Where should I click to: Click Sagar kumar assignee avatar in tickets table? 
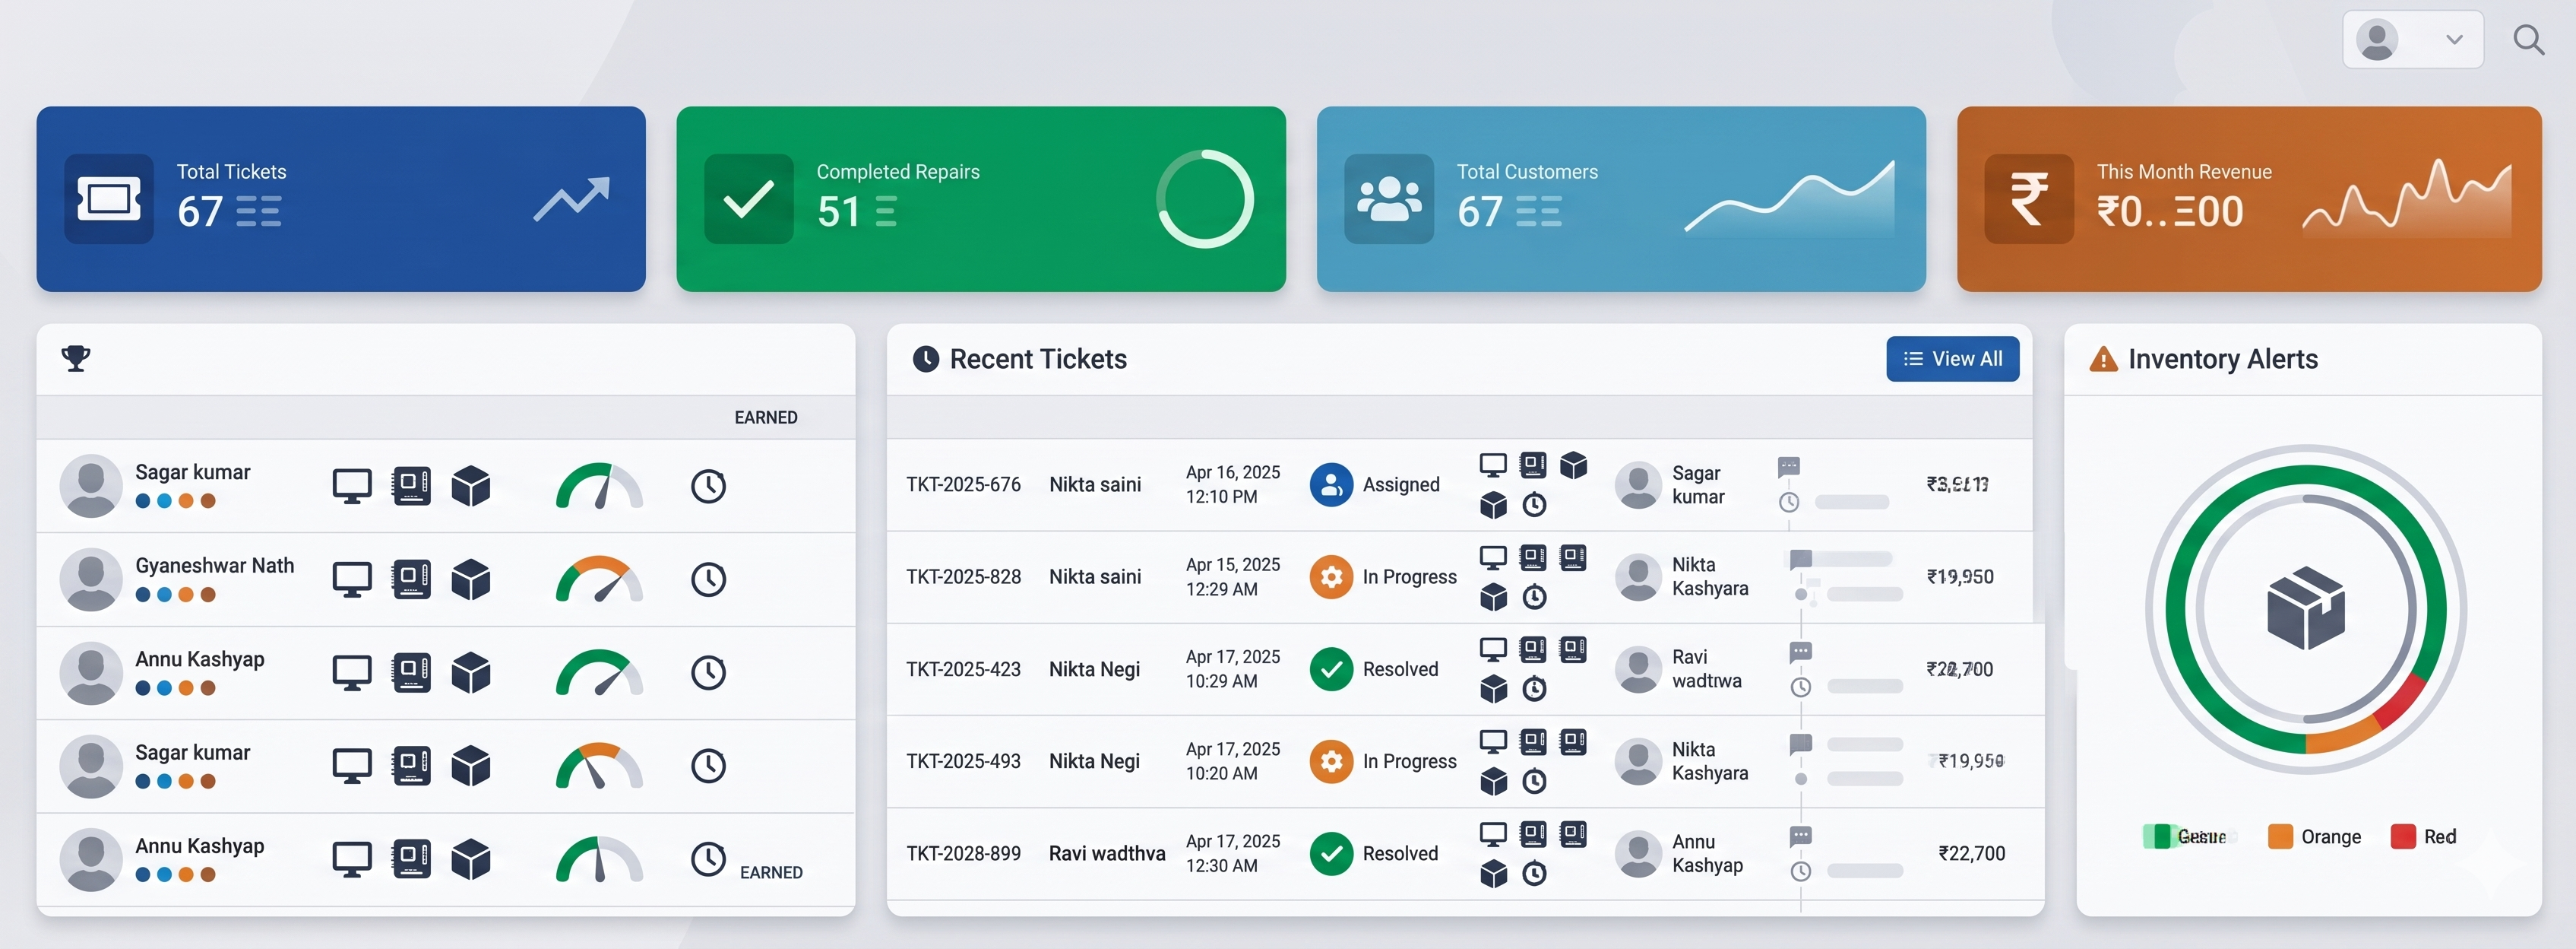(x=1639, y=484)
